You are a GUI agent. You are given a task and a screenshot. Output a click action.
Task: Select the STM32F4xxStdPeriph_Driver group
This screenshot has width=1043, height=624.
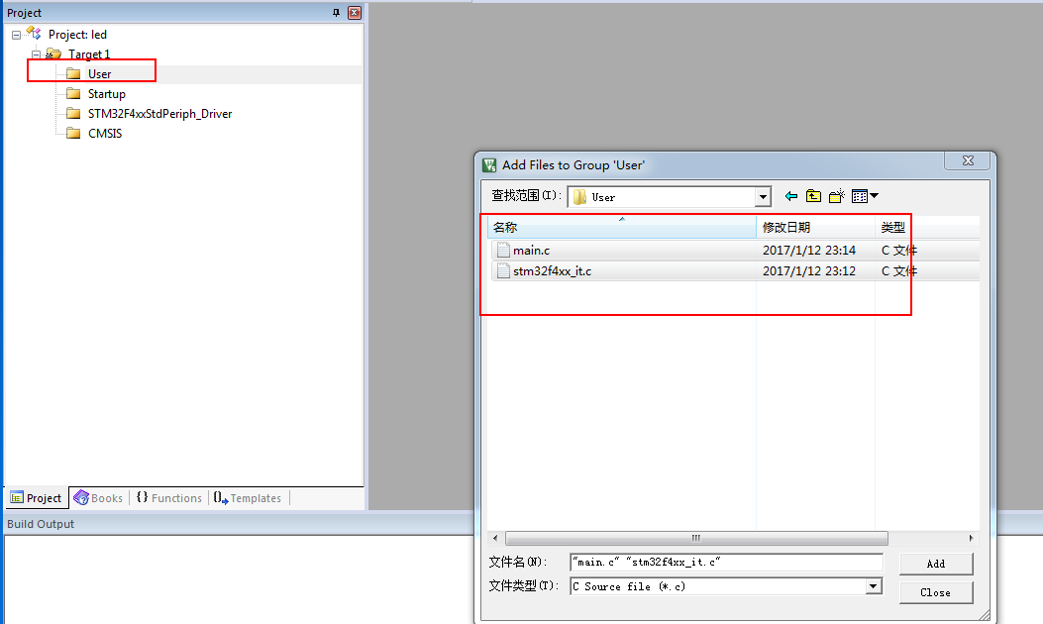click(158, 114)
